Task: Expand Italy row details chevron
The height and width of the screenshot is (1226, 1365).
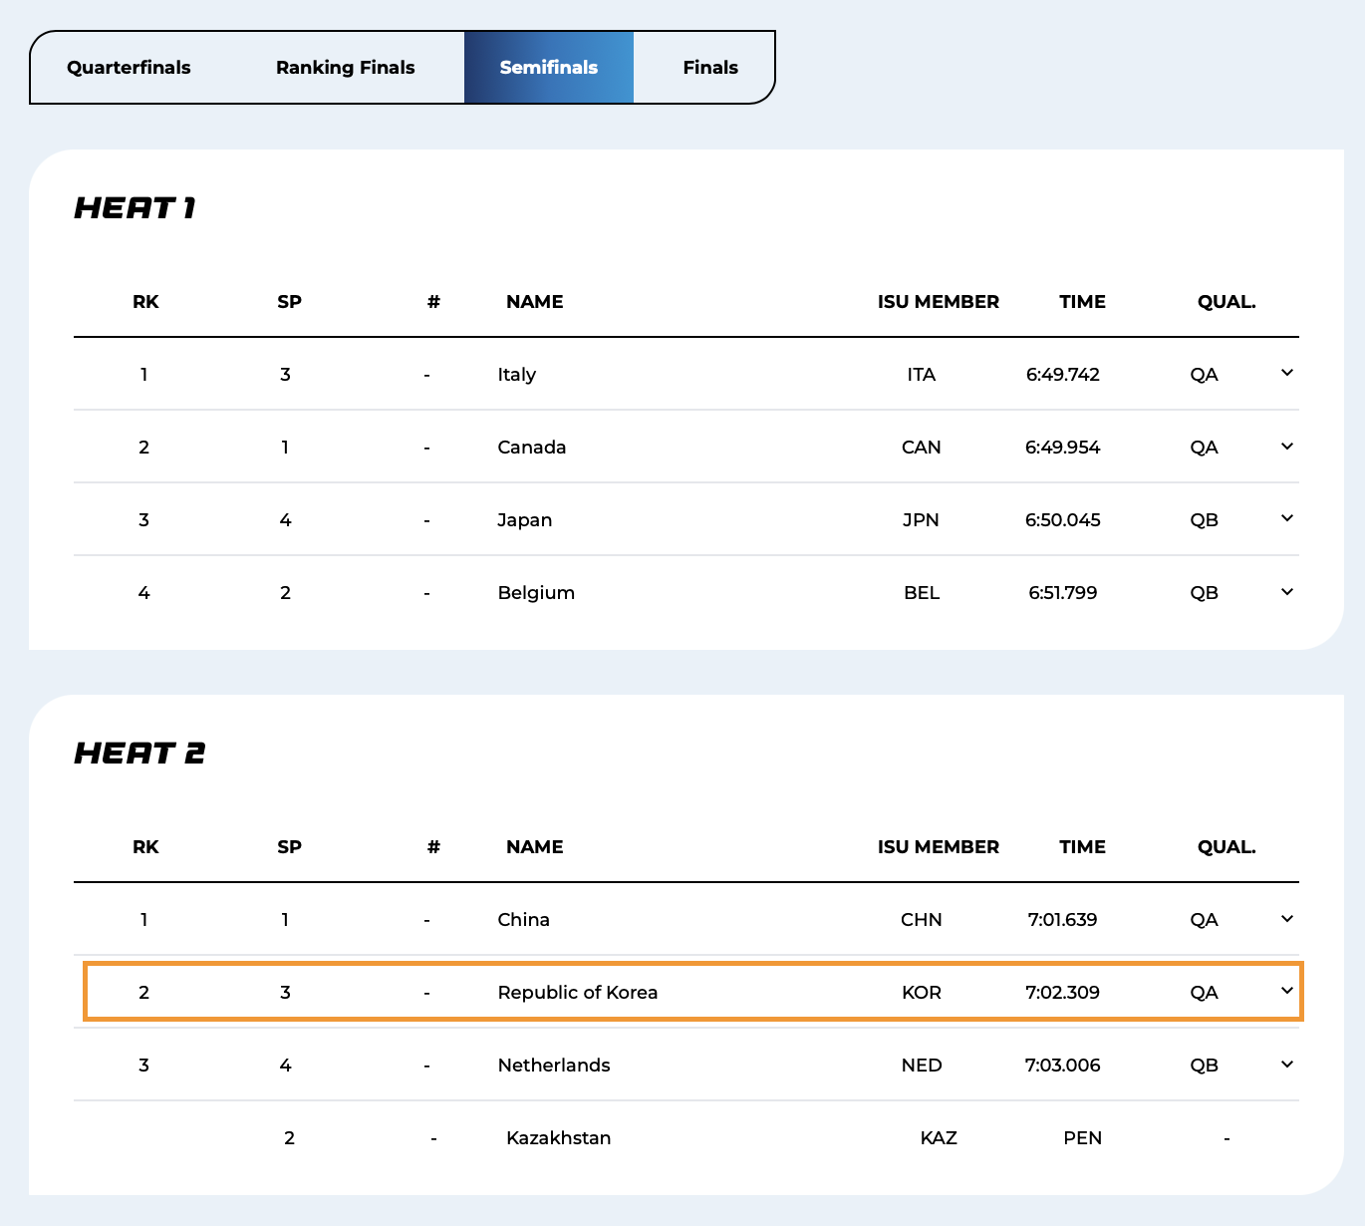Action: pyautogui.click(x=1286, y=373)
